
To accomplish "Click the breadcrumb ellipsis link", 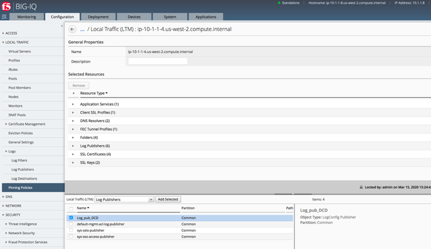I will (x=83, y=29).
